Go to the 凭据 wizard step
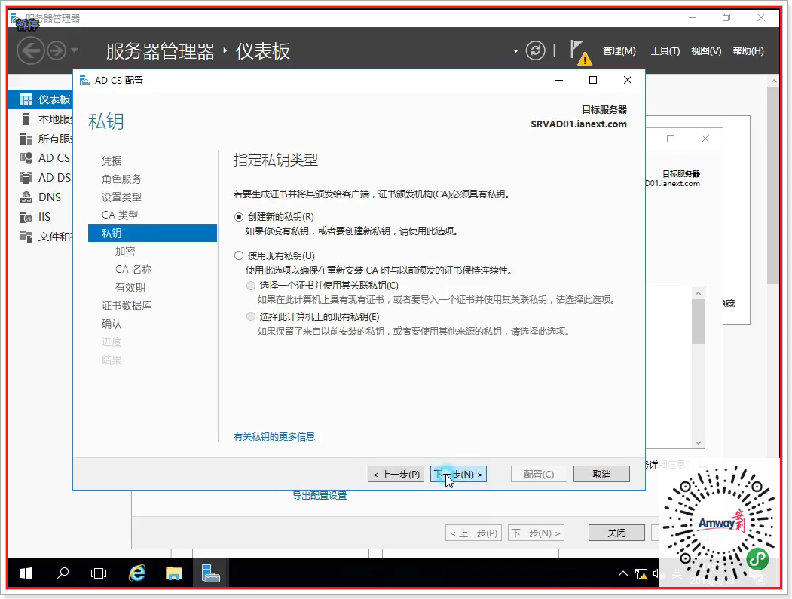792x599 pixels. (x=112, y=160)
